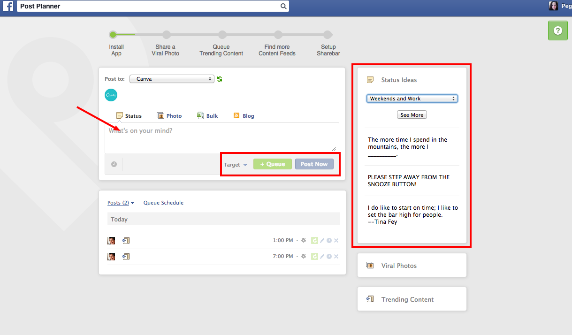Click the Queue Trending Content step marker

point(222,35)
